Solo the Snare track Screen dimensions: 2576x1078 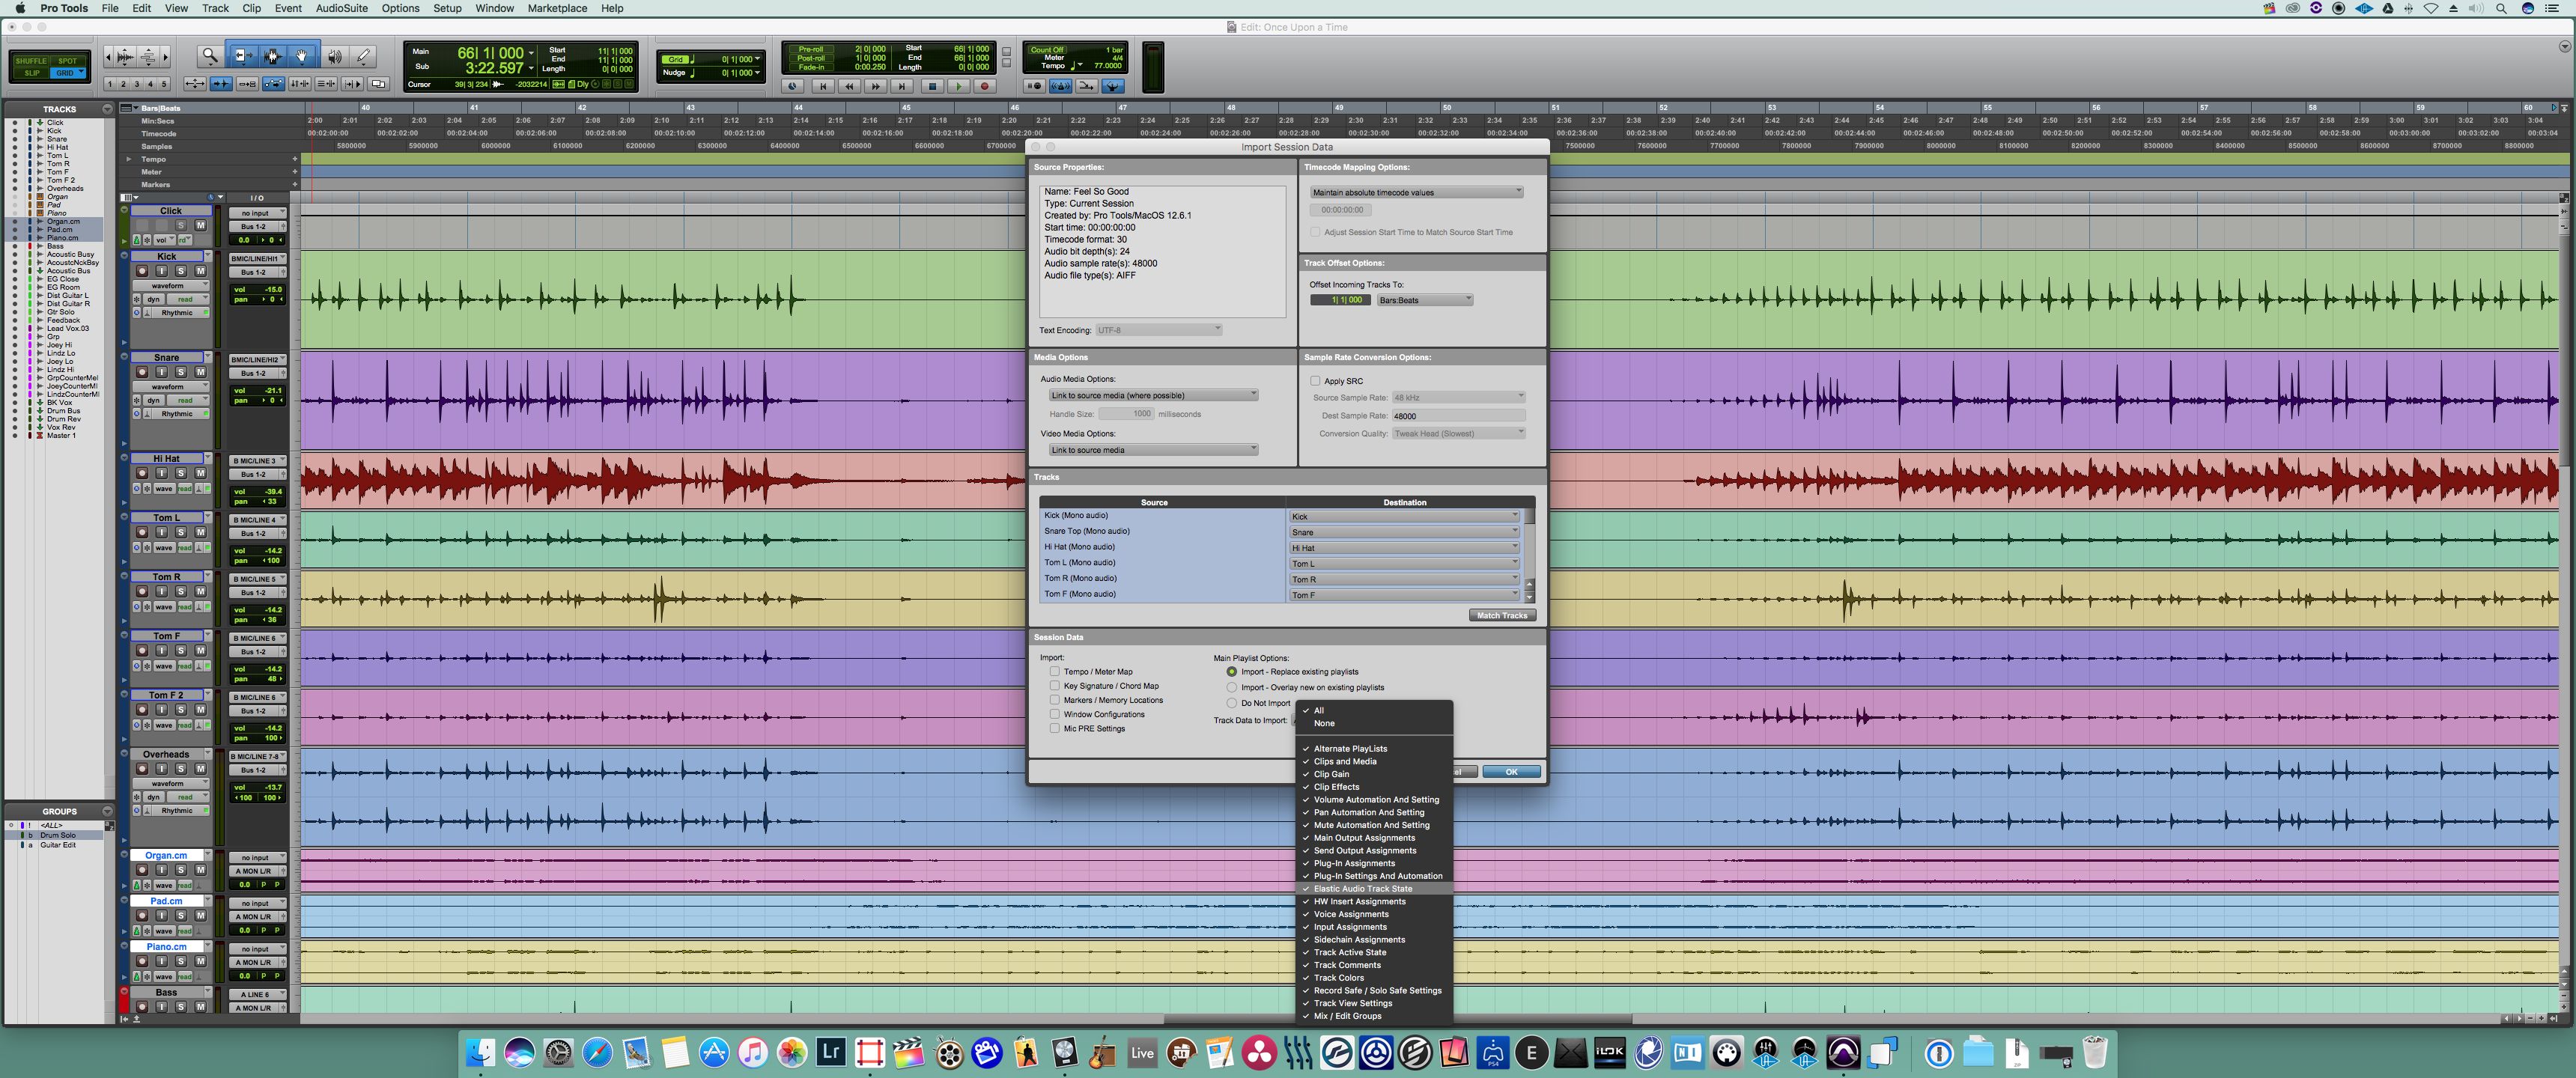coord(181,372)
